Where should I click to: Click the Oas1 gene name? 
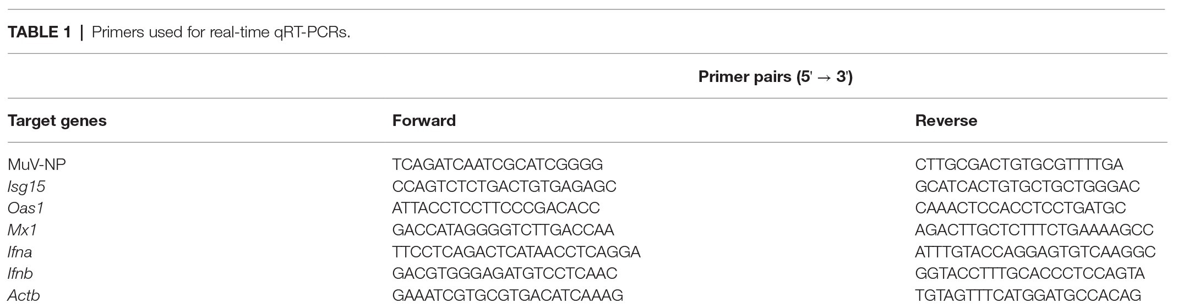point(26,208)
